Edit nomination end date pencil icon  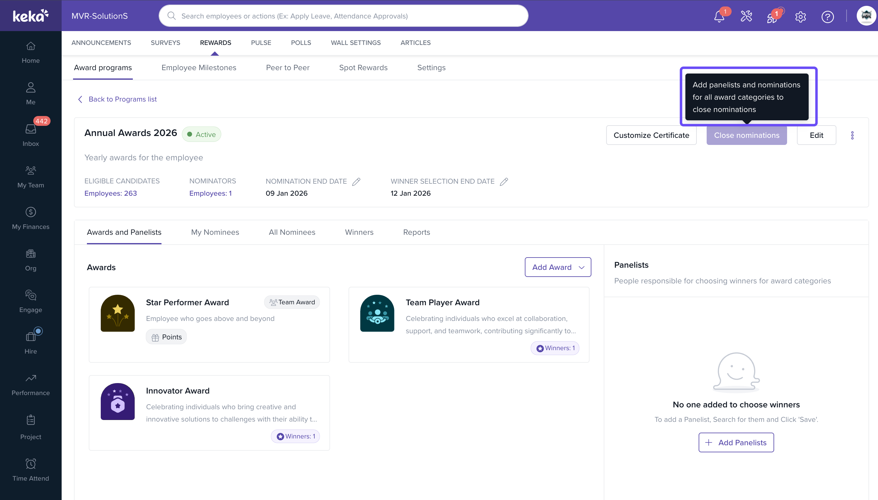tap(356, 181)
